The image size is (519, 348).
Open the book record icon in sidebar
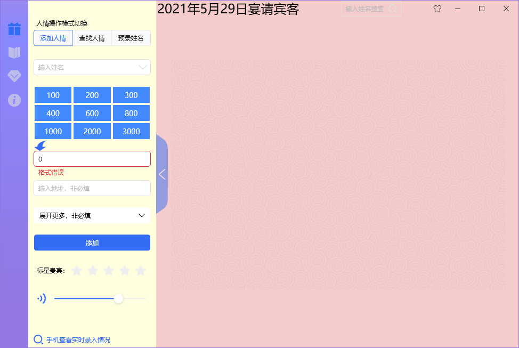pos(14,53)
